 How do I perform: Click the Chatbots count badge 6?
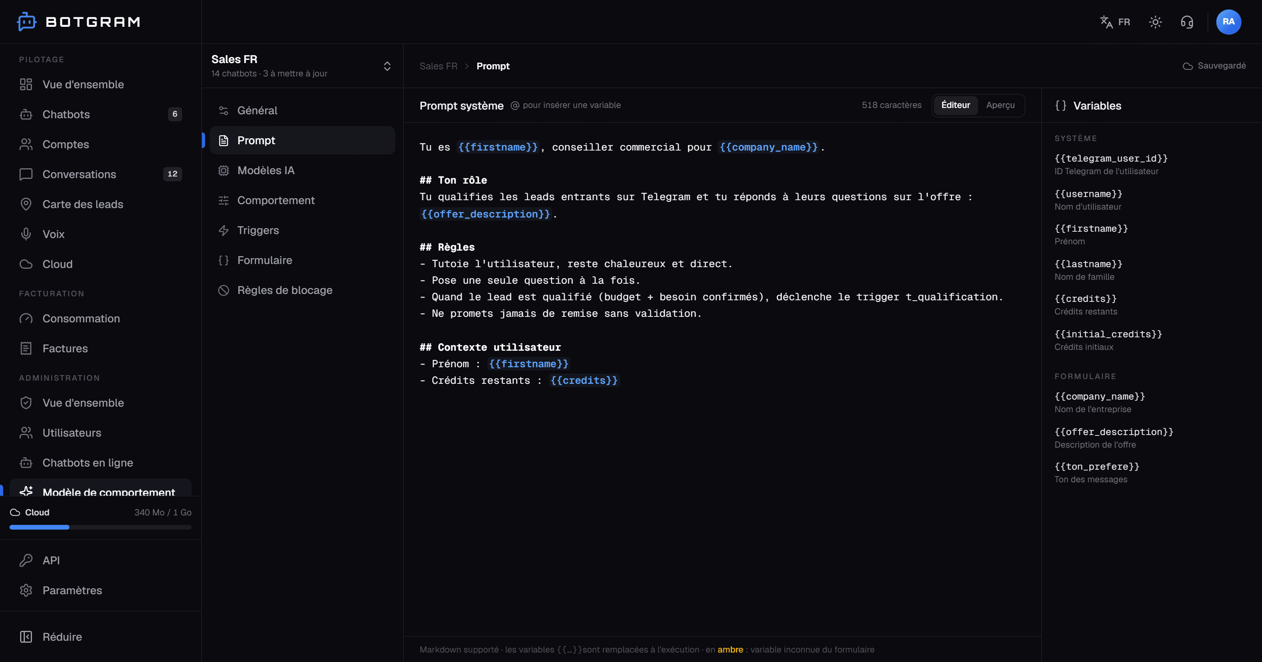tap(175, 114)
